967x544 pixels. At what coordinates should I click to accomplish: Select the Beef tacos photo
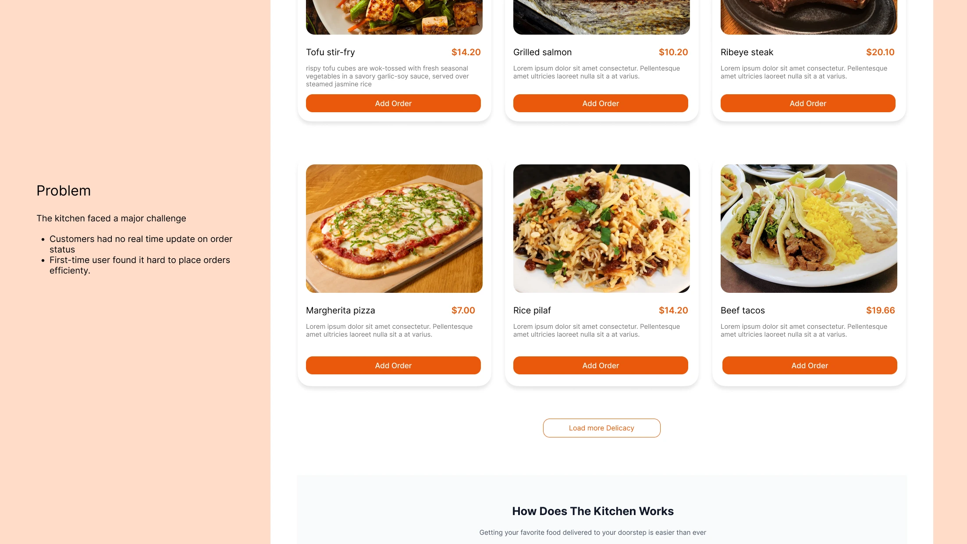point(809,228)
